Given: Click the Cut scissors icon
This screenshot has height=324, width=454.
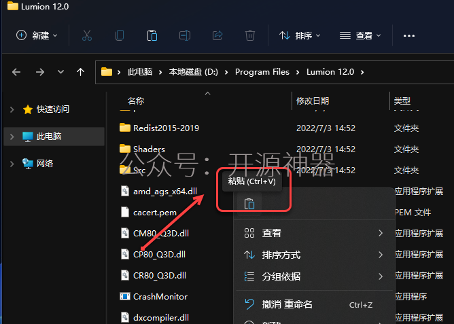Looking at the screenshot, I should click(87, 35).
